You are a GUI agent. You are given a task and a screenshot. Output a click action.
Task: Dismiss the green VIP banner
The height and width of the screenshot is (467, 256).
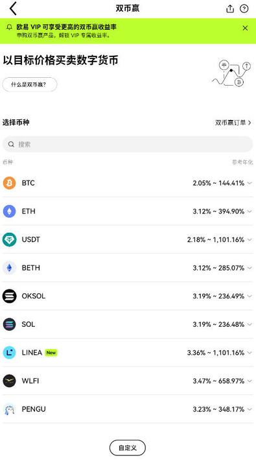pos(245,28)
